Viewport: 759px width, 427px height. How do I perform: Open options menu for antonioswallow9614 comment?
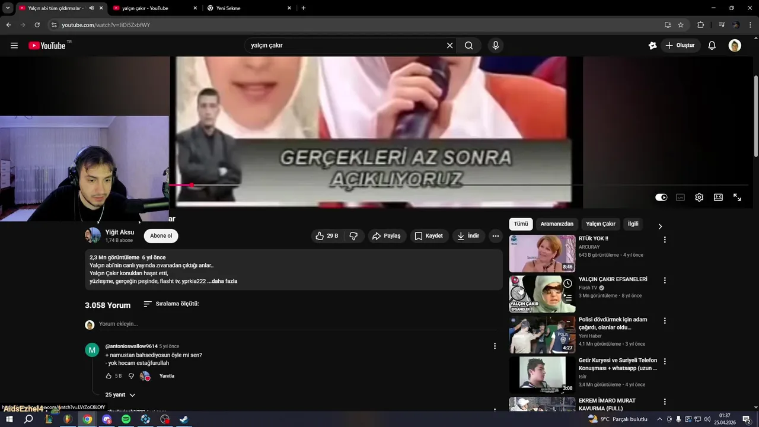[495, 346]
